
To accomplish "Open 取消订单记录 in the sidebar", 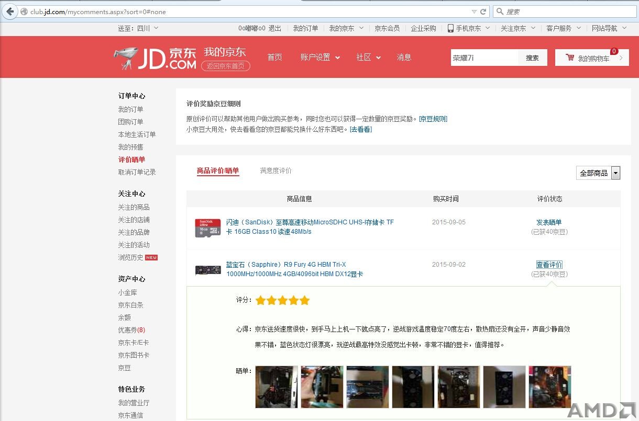I will [137, 172].
